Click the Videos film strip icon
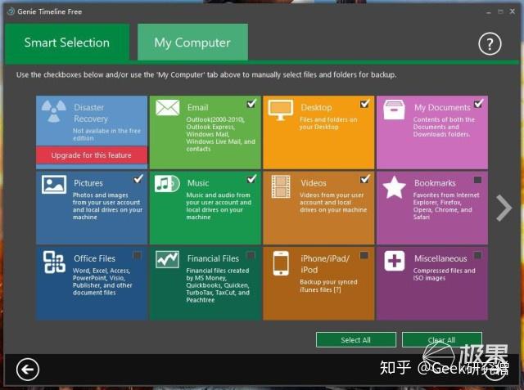Image resolution: width=524 pixels, height=390 pixels. tap(281, 187)
